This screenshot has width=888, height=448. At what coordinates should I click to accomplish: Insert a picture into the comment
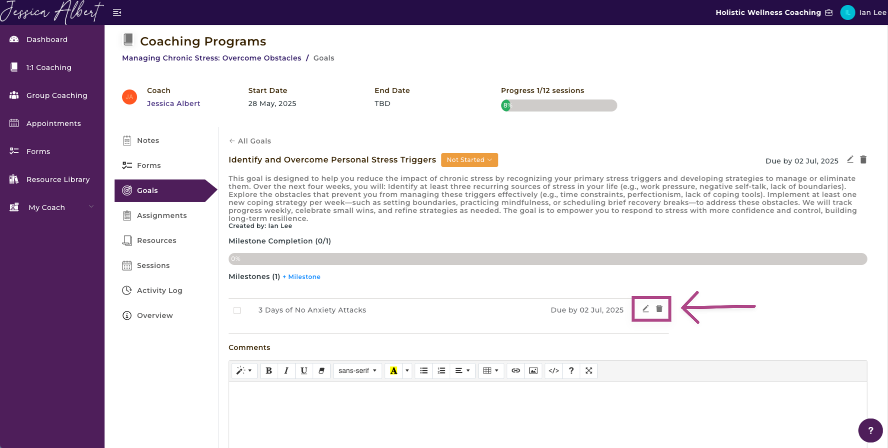click(x=533, y=371)
